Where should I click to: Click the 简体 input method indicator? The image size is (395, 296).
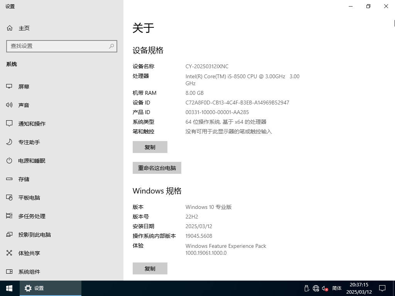336,288
